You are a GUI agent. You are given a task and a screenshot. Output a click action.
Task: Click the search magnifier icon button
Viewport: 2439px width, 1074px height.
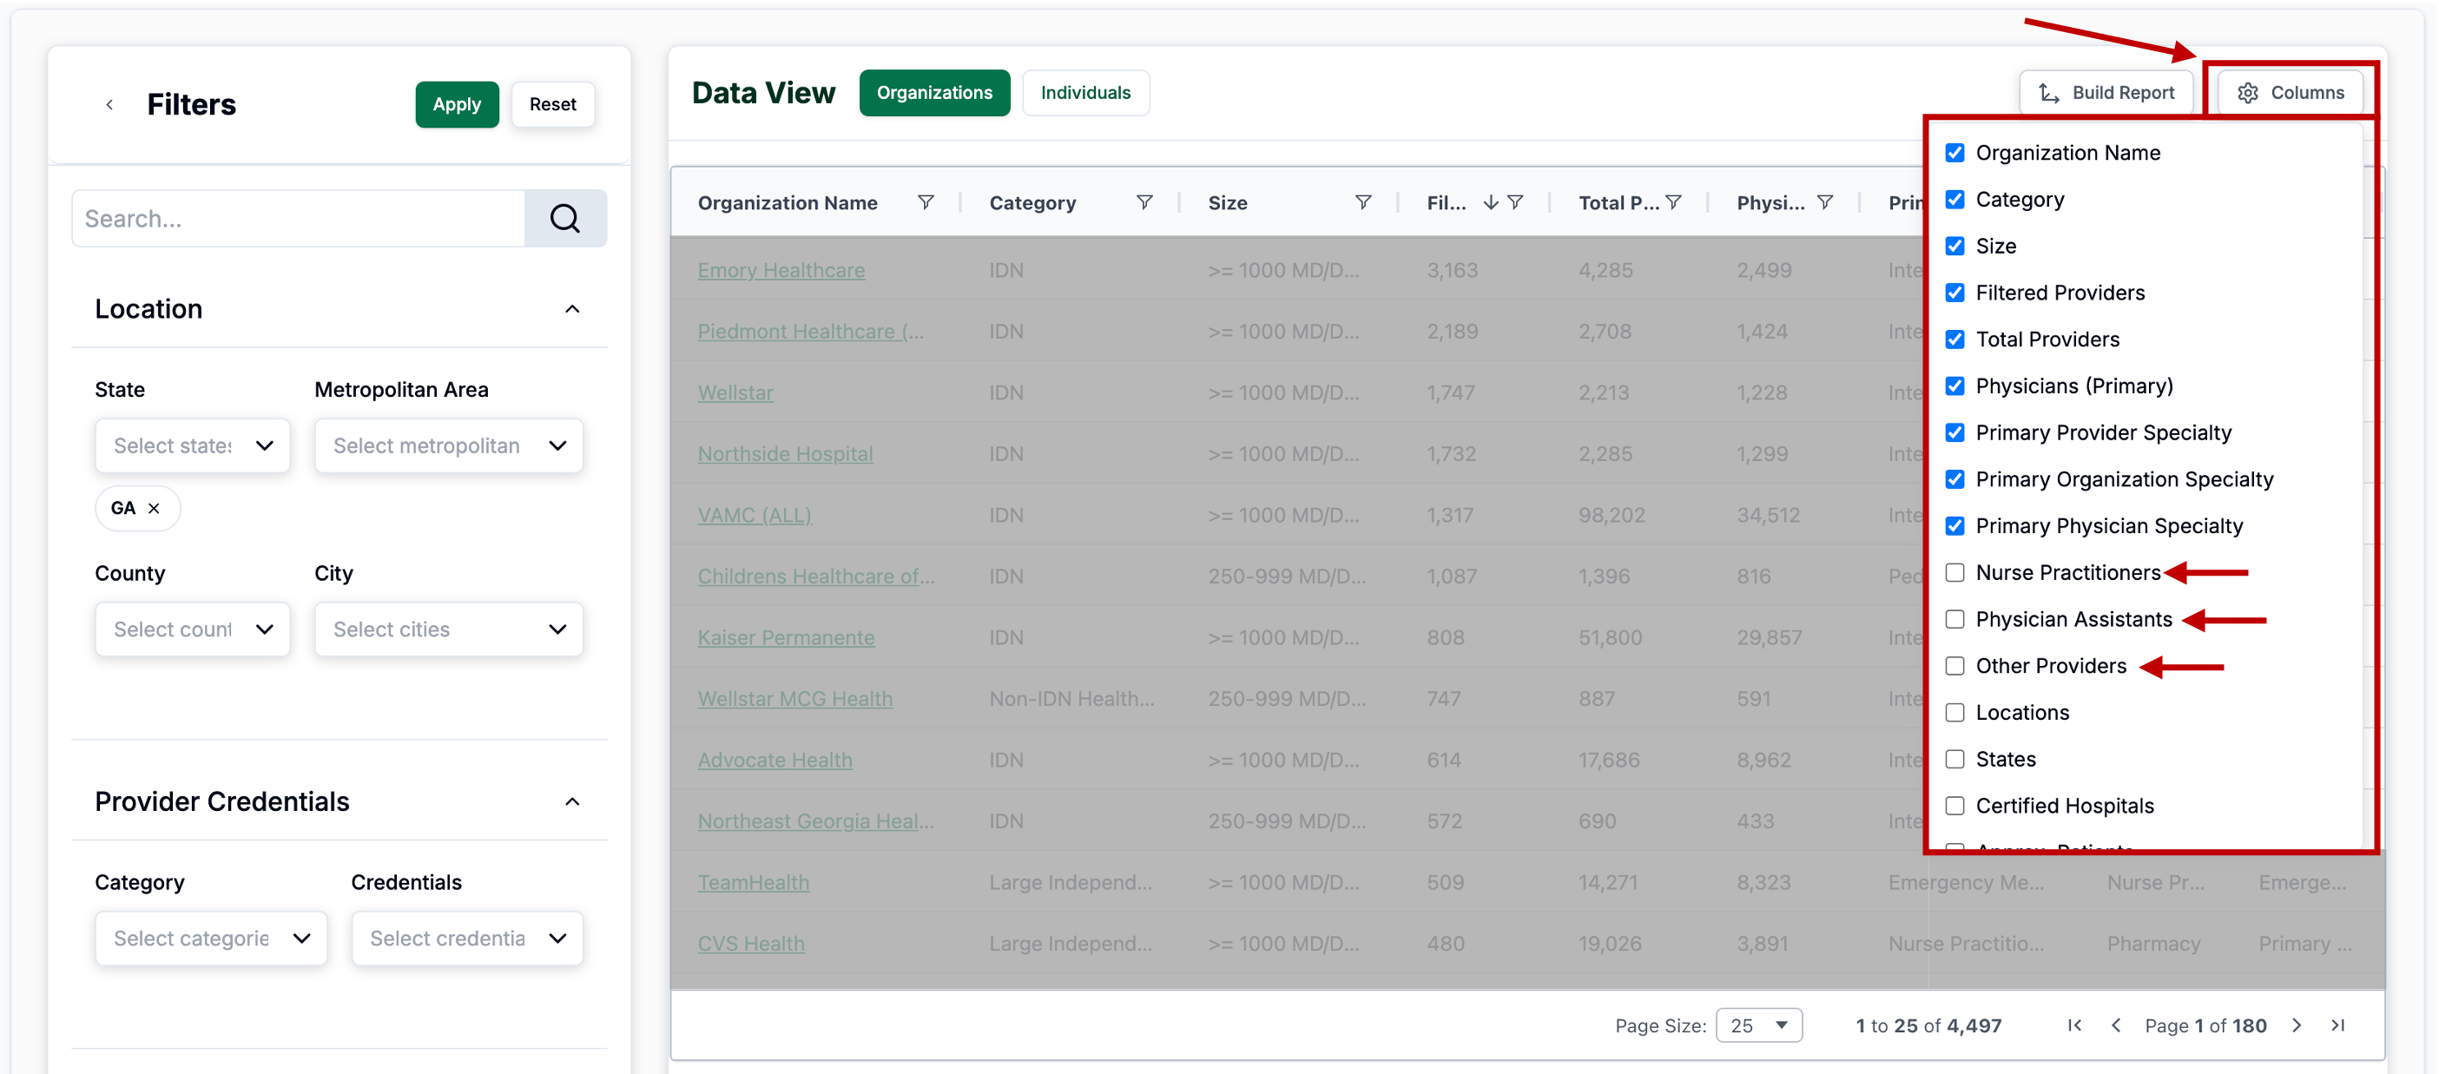tap(564, 219)
